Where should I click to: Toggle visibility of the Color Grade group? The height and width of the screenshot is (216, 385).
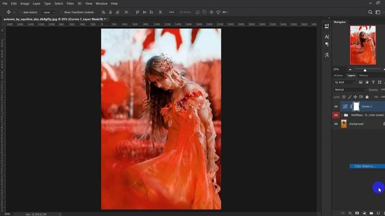coord(336,115)
